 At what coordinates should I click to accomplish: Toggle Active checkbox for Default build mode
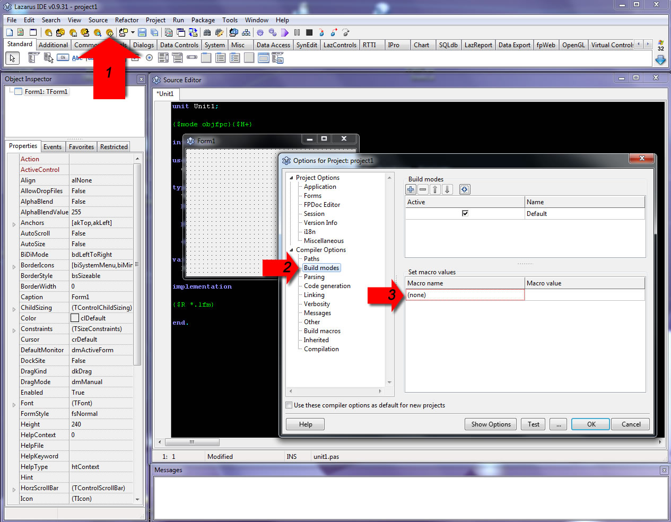click(465, 213)
